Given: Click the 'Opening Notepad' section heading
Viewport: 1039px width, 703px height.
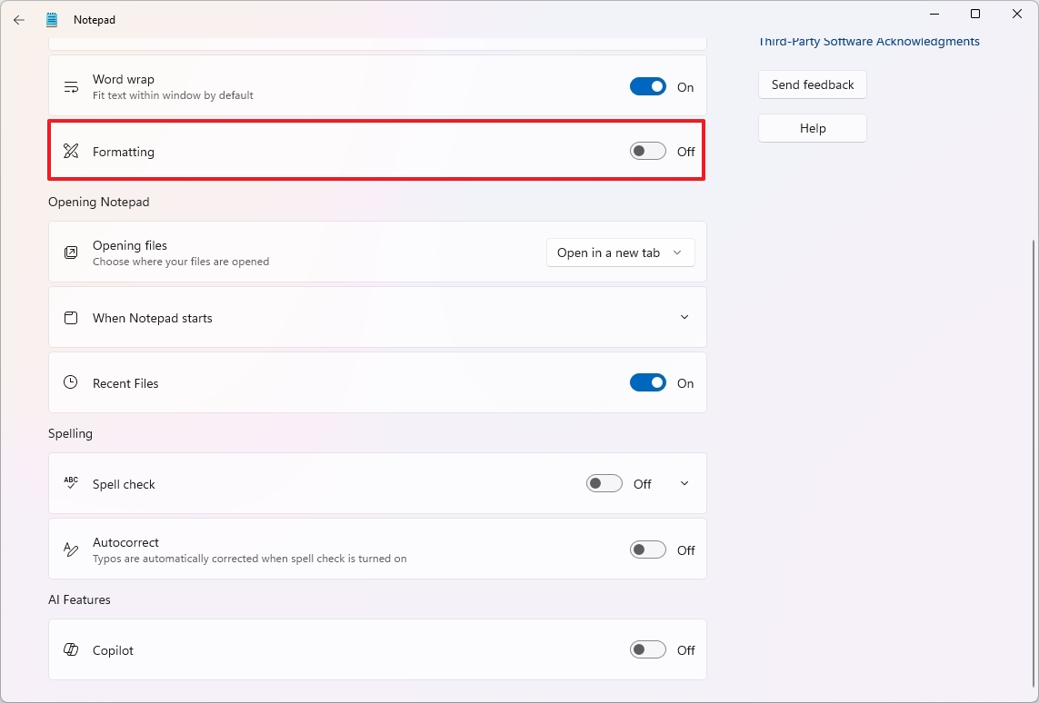Looking at the screenshot, I should point(99,202).
